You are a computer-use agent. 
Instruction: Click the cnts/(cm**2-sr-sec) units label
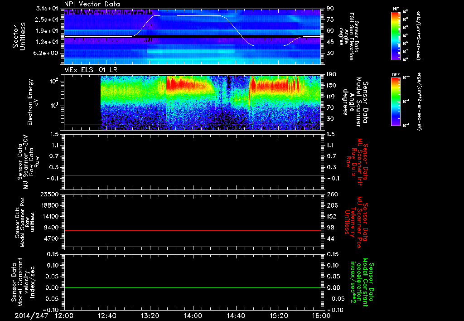(418, 36)
